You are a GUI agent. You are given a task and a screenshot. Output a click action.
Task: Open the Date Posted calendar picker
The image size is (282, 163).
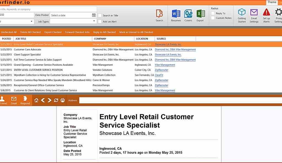[94, 15]
